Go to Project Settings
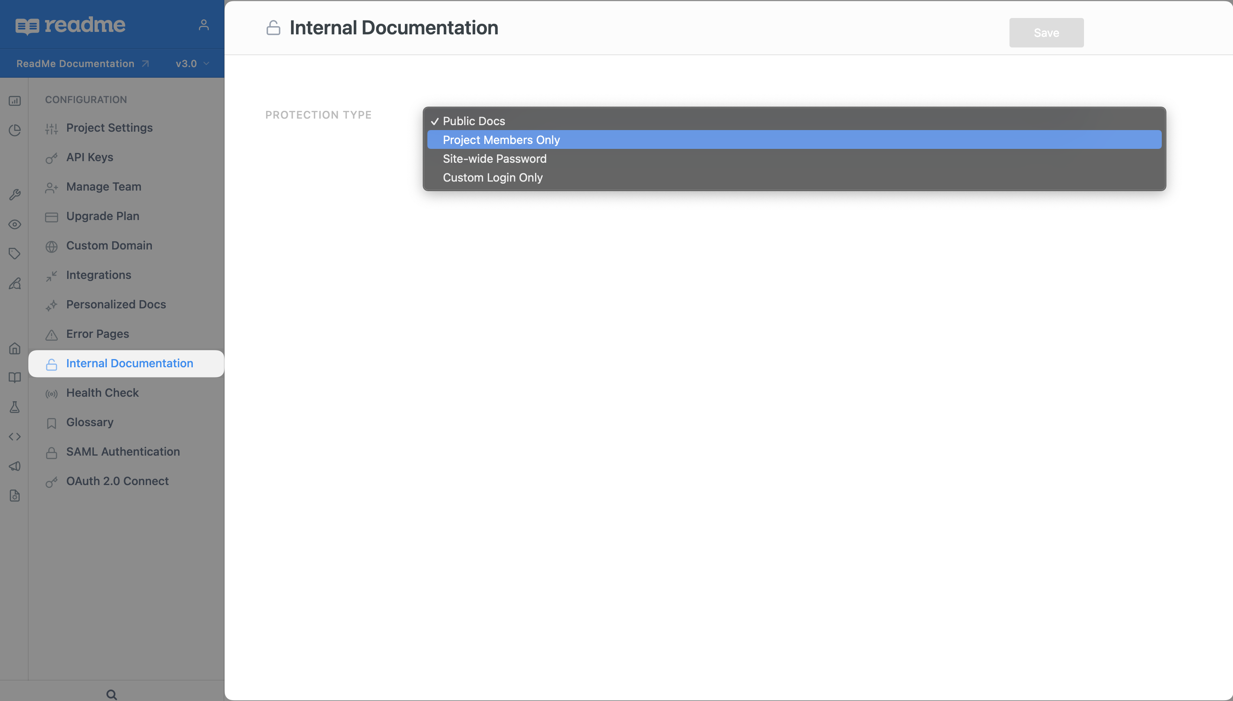The image size is (1233, 701). pos(109,128)
